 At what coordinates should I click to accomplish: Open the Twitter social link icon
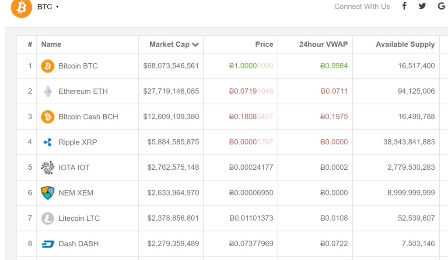click(422, 6)
